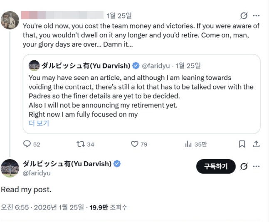Click verified badge next to main Yu Darvish name
The width and height of the screenshot is (269, 222).
[117, 164]
